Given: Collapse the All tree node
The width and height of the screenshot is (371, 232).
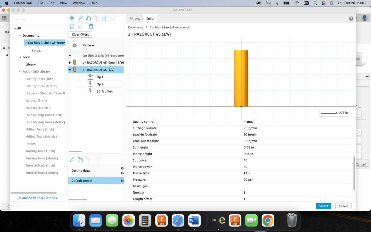Looking at the screenshot, I should point(15,28).
